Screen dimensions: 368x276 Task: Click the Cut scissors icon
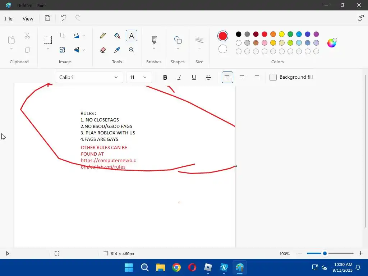click(27, 36)
